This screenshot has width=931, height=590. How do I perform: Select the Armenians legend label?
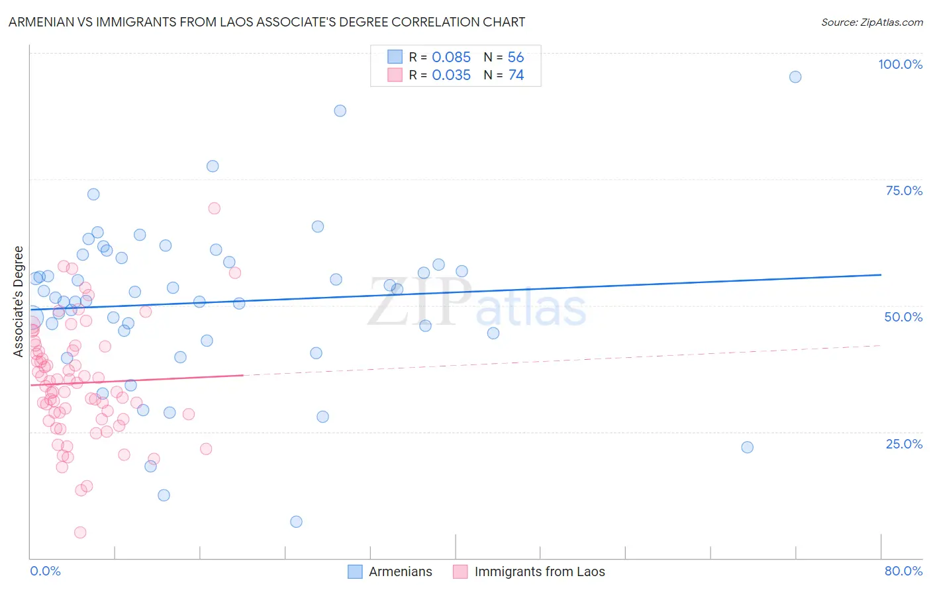tap(401, 571)
